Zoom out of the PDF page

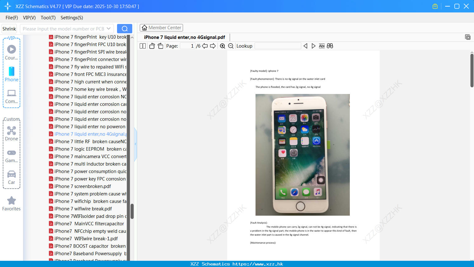(x=231, y=46)
